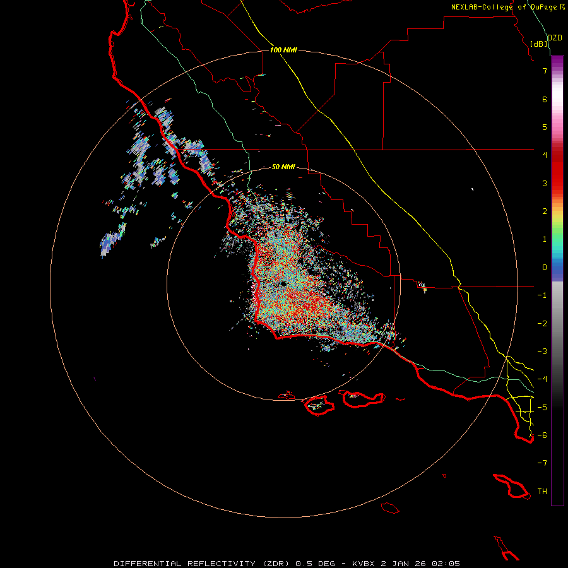Click the color scale value -4

pos(542,379)
